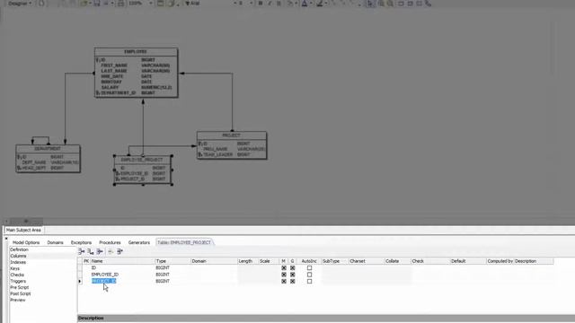The height and width of the screenshot is (323, 575).
Task: Click the diagram horizontal scrollbar thumb
Action: point(26,221)
